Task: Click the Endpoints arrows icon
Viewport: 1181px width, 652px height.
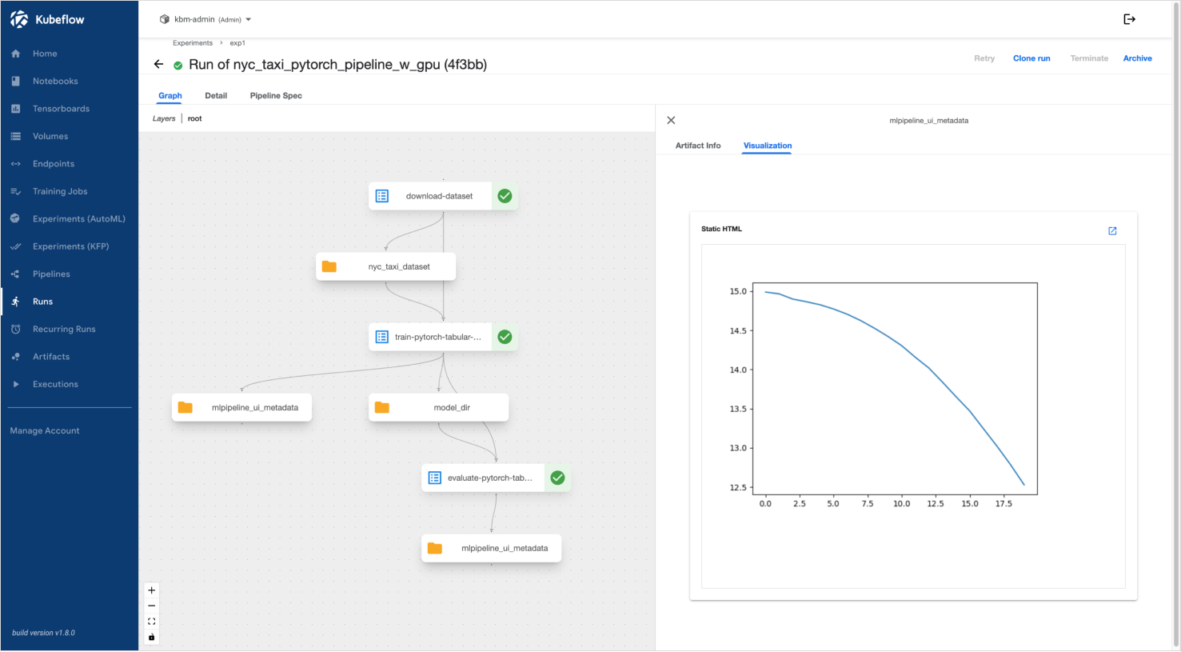Action: (15, 164)
